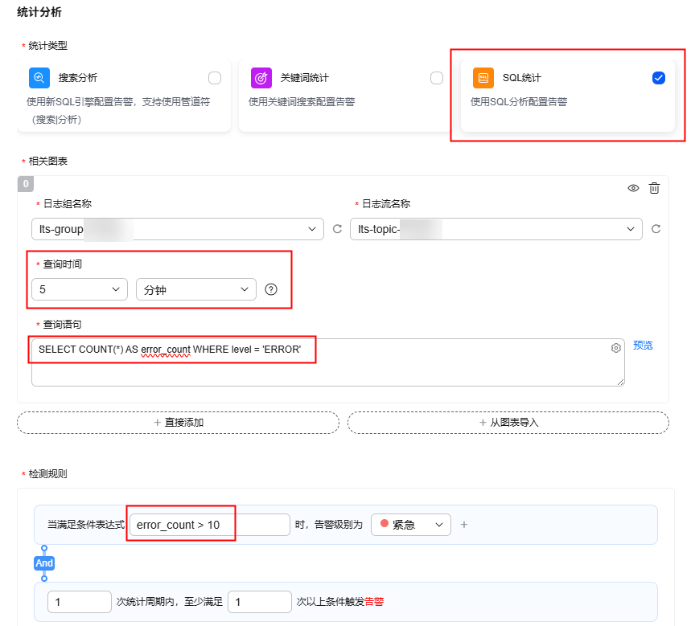Add another condition with the plus icon

tap(464, 525)
